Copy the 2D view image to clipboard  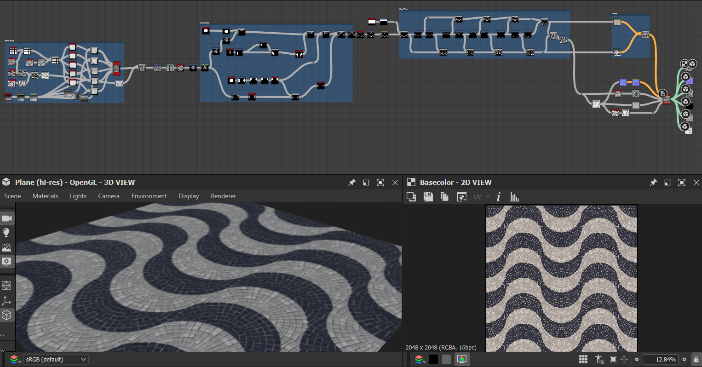point(444,197)
